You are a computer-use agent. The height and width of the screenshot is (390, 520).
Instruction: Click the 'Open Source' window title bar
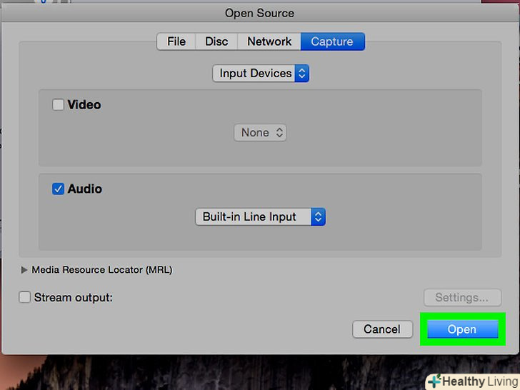click(259, 13)
